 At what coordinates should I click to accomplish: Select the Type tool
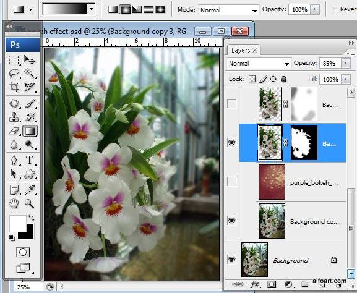click(30, 160)
